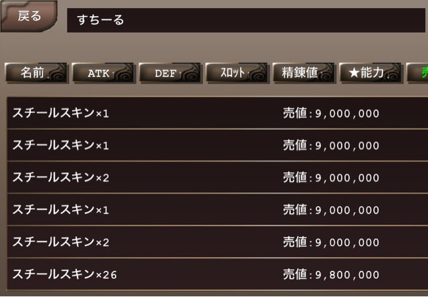
Task: Select the スチールスキン×26 listing
Action: [217, 274]
